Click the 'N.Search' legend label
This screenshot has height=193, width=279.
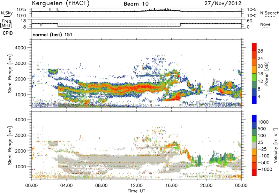click(269, 13)
